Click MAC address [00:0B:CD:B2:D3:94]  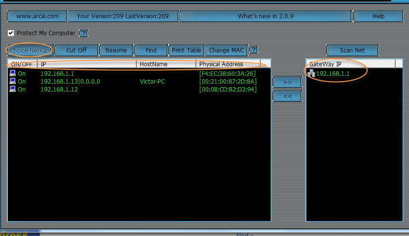(228, 89)
